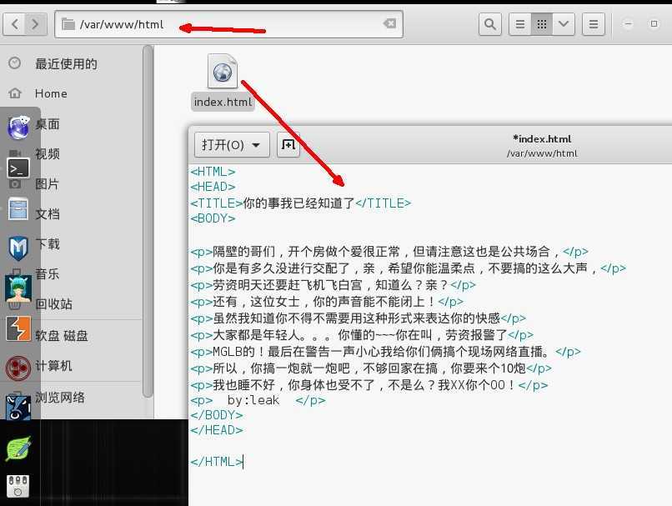
Task: Clear the location bar with the backspace icon
Action: pyautogui.click(x=389, y=24)
